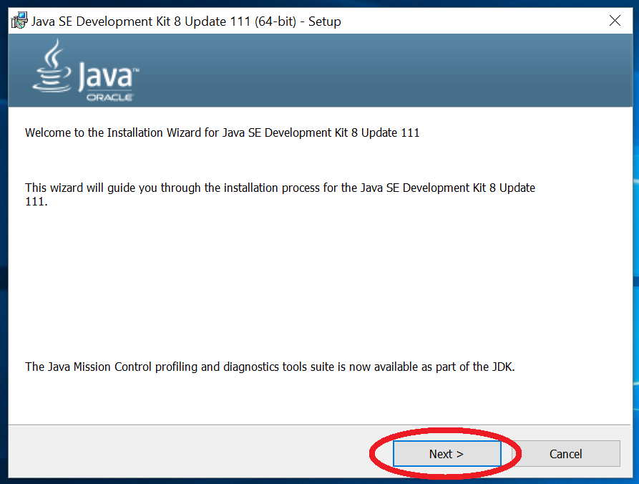
Task: Click the window title 'Java SE Development Kit 8 Update 111 (64-bit) - Setup'
Action: coord(186,21)
